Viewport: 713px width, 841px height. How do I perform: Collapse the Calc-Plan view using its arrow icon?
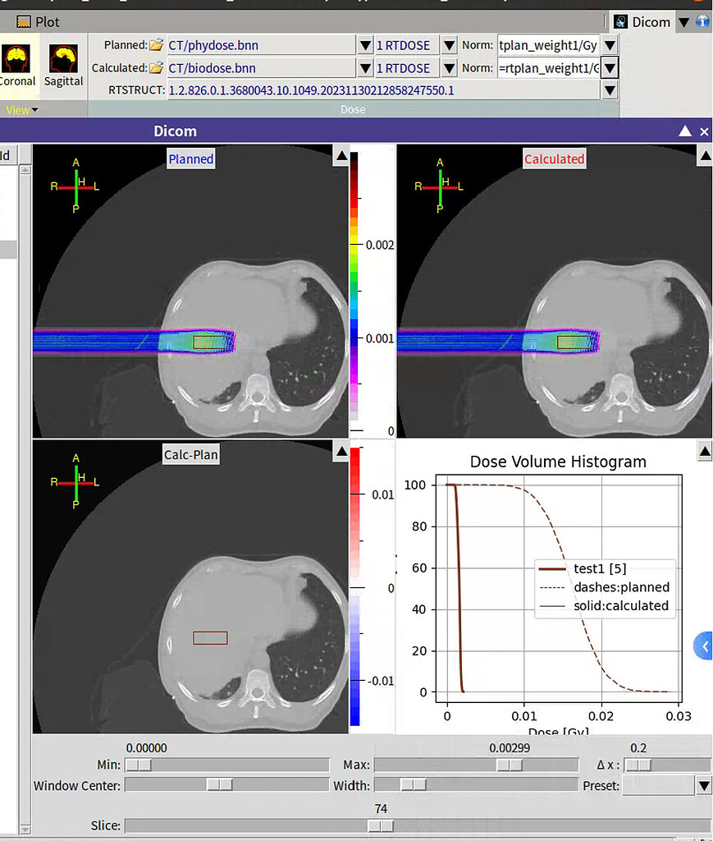(x=341, y=451)
